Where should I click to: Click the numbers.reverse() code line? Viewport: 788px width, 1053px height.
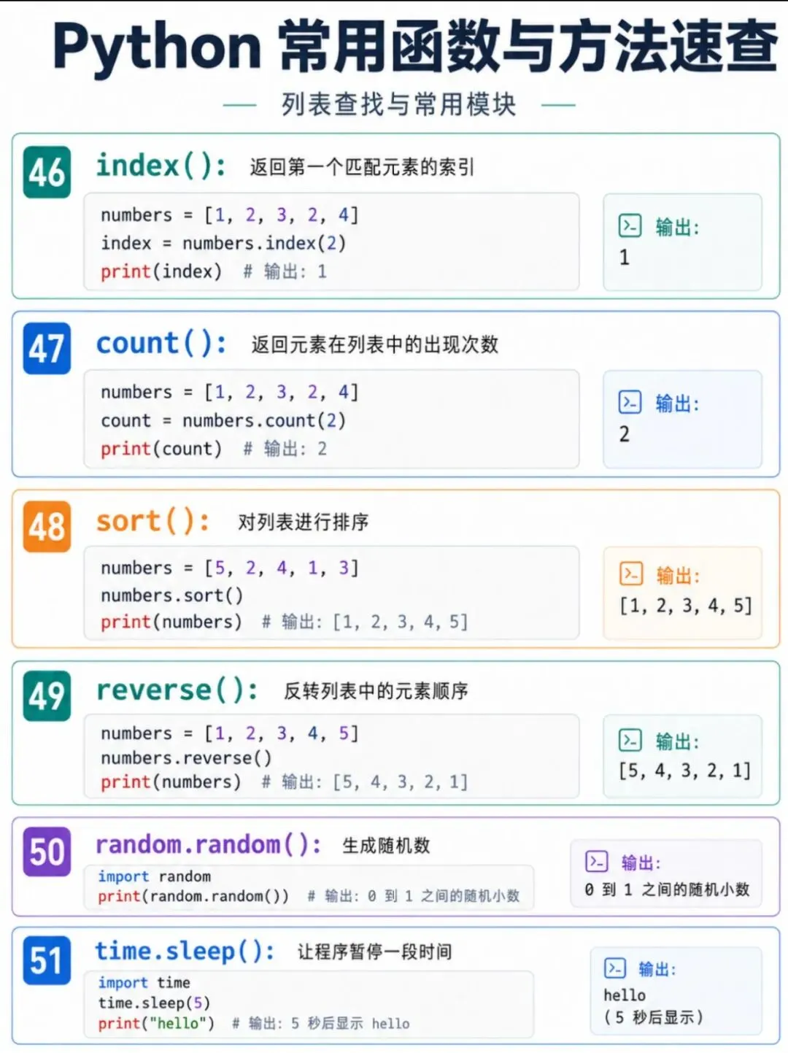tap(186, 758)
